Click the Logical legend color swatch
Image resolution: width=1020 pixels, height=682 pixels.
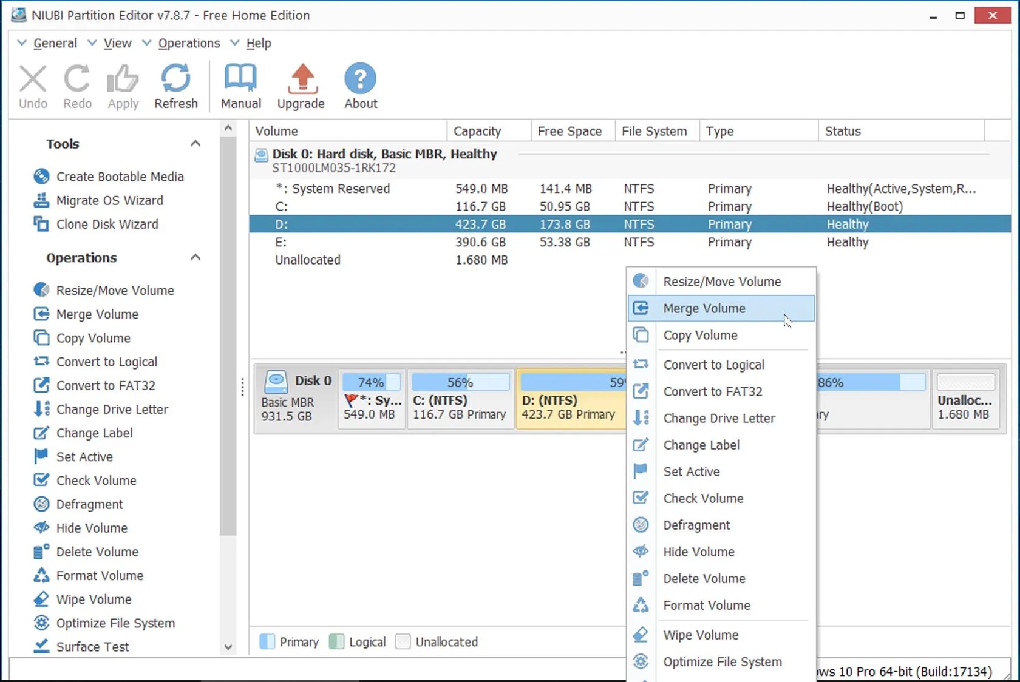[x=338, y=641]
